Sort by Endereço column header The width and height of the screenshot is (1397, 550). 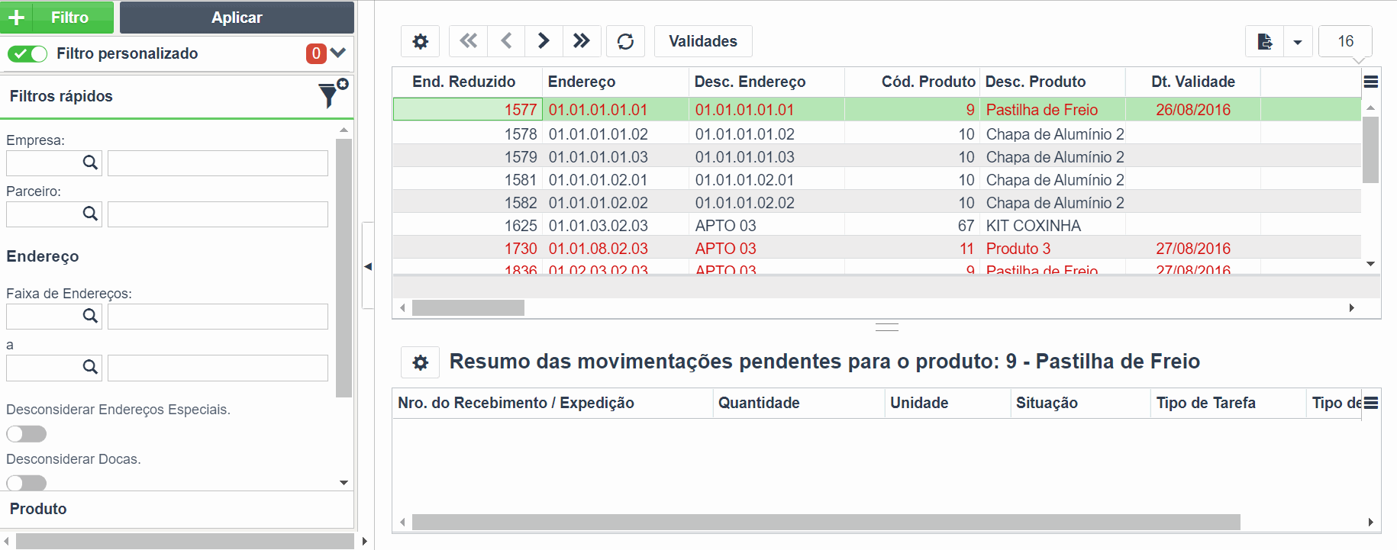(x=615, y=82)
